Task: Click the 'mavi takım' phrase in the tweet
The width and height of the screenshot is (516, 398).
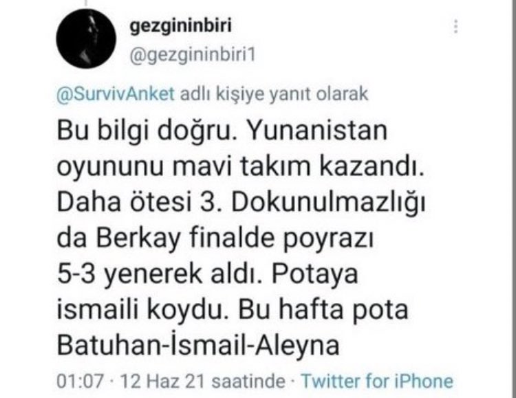Action: click(x=241, y=166)
